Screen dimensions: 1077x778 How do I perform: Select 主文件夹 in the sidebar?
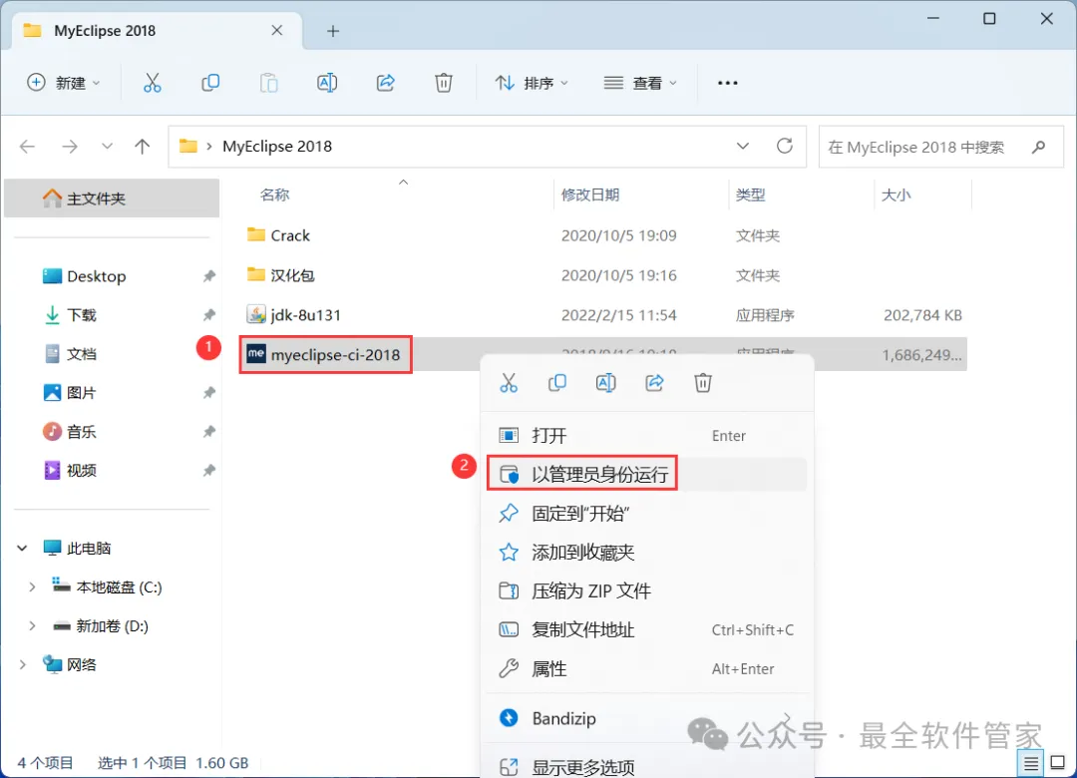tap(112, 198)
